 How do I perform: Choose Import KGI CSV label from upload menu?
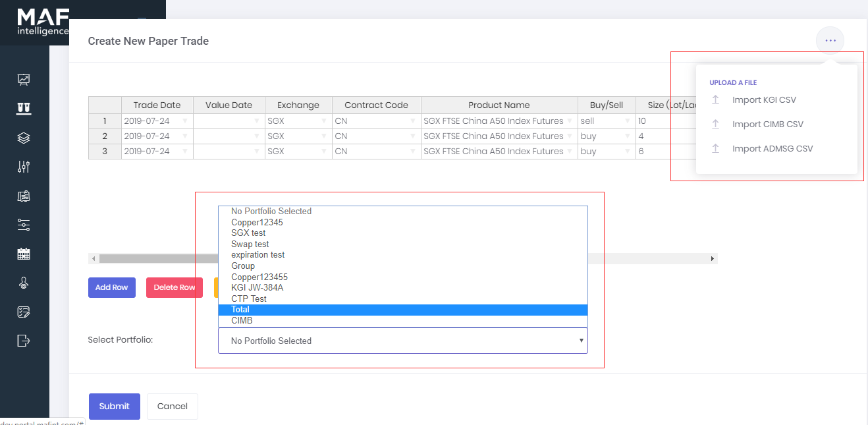764,100
